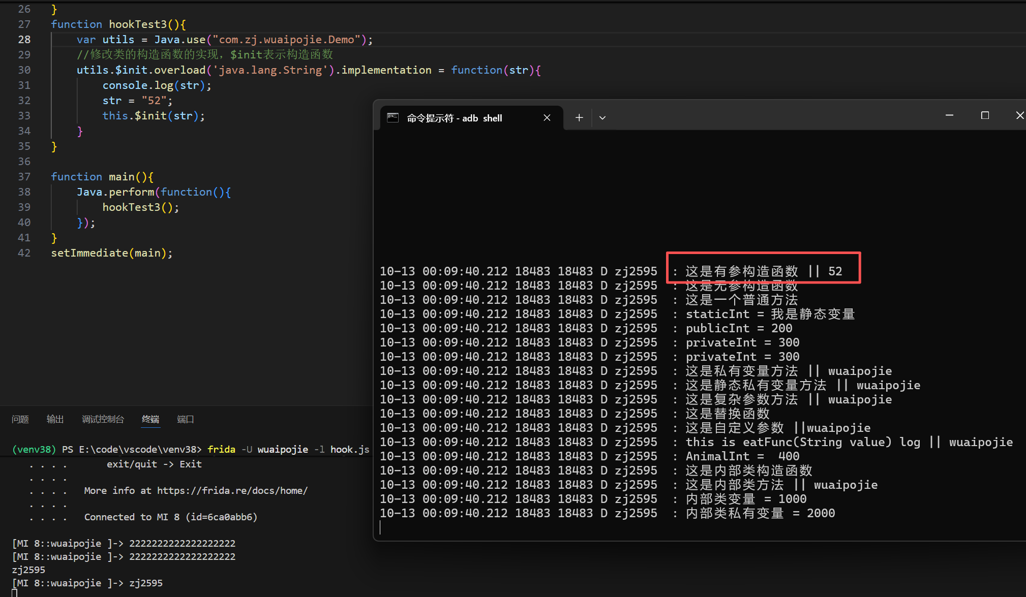This screenshot has width=1026, height=597.
Task: Place cursor on setImmediate(main) line
Action: pos(112,253)
